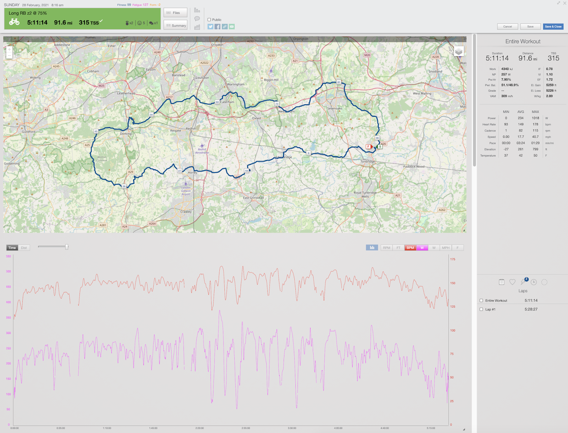Enable the Public checkbox

(209, 20)
